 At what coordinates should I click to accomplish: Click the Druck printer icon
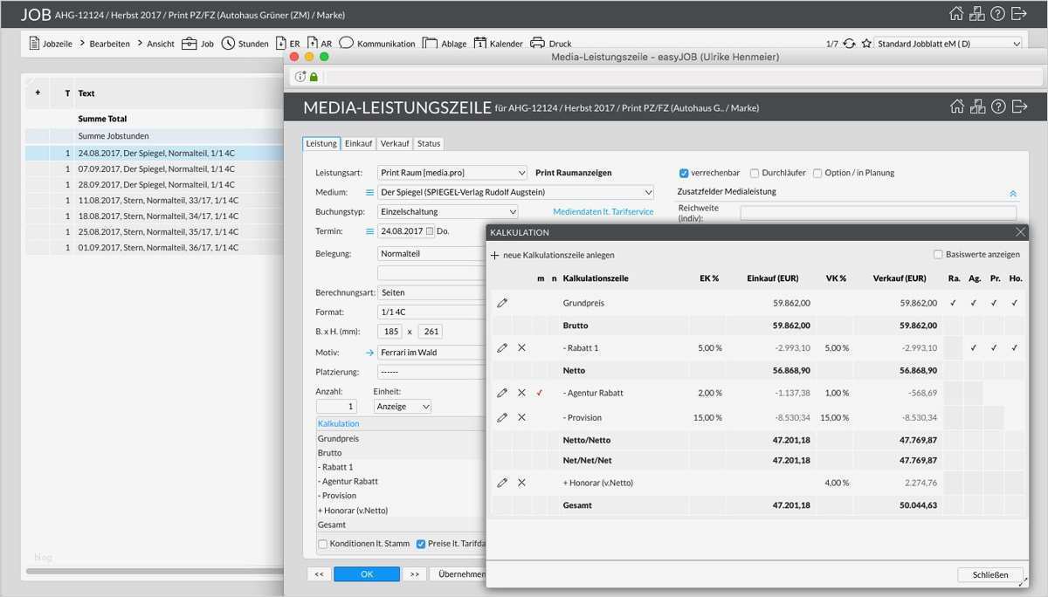[x=537, y=44]
